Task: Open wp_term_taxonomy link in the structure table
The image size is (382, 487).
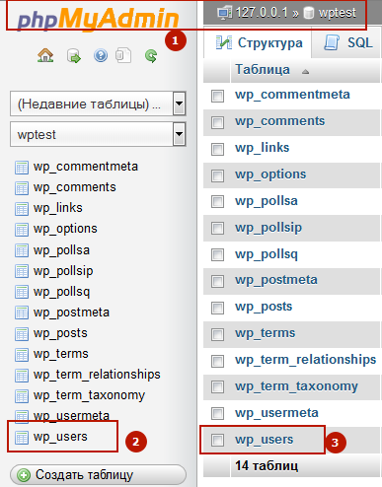Action: pos(296,386)
